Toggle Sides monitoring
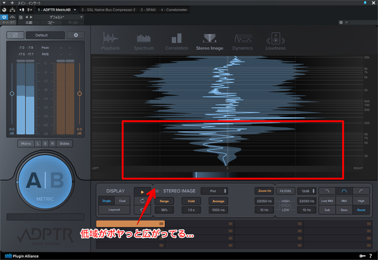Image resolution: width=378 pixels, height=260 pixels. [64, 144]
